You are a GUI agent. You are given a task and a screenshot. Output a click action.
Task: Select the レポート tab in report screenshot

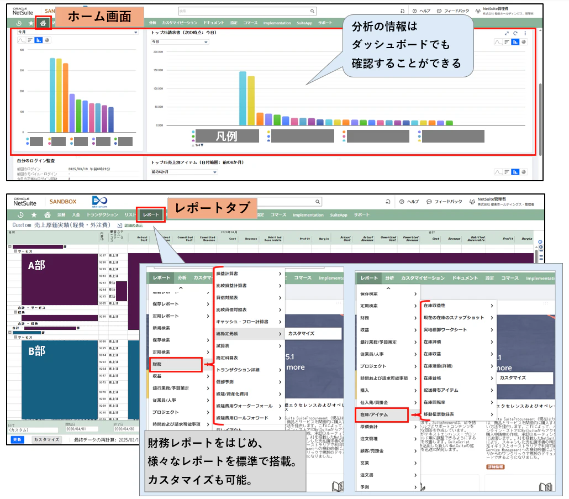pos(151,214)
